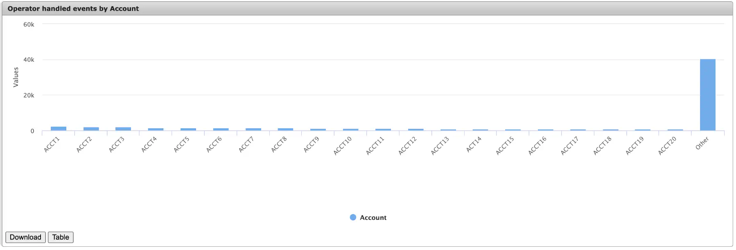The width and height of the screenshot is (736, 250).
Task: Click the ACCT7 axis label
Action: click(247, 145)
